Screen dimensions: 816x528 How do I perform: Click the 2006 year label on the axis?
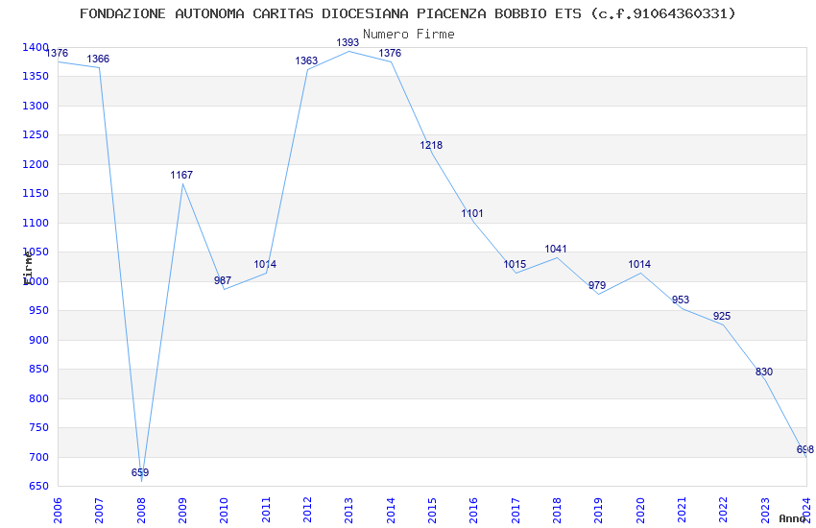coord(58,511)
